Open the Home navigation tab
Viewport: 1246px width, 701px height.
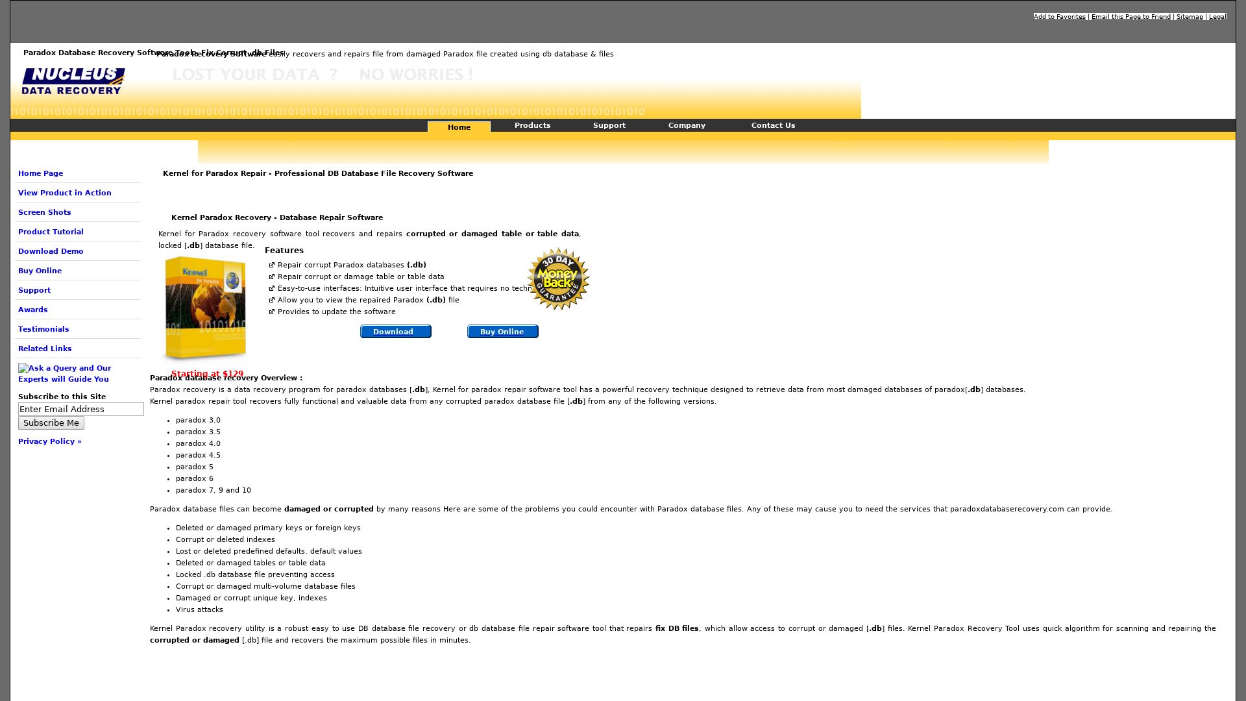tap(459, 127)
